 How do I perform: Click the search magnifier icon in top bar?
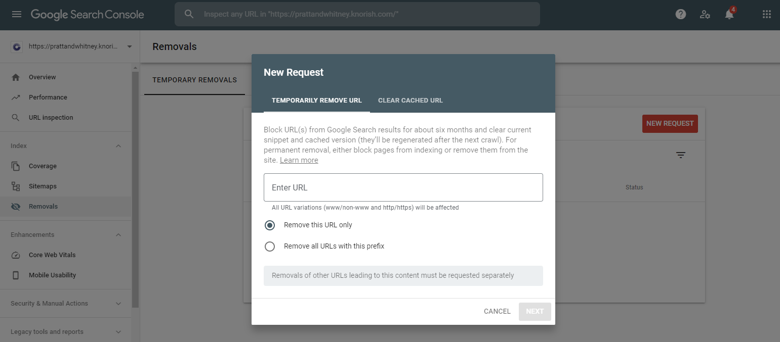pyautogui.click(x=189, y=14)
